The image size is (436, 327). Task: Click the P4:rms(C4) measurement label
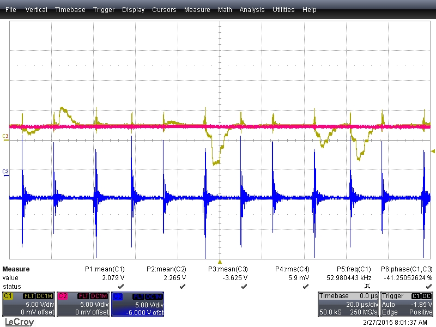coord(292,269)
